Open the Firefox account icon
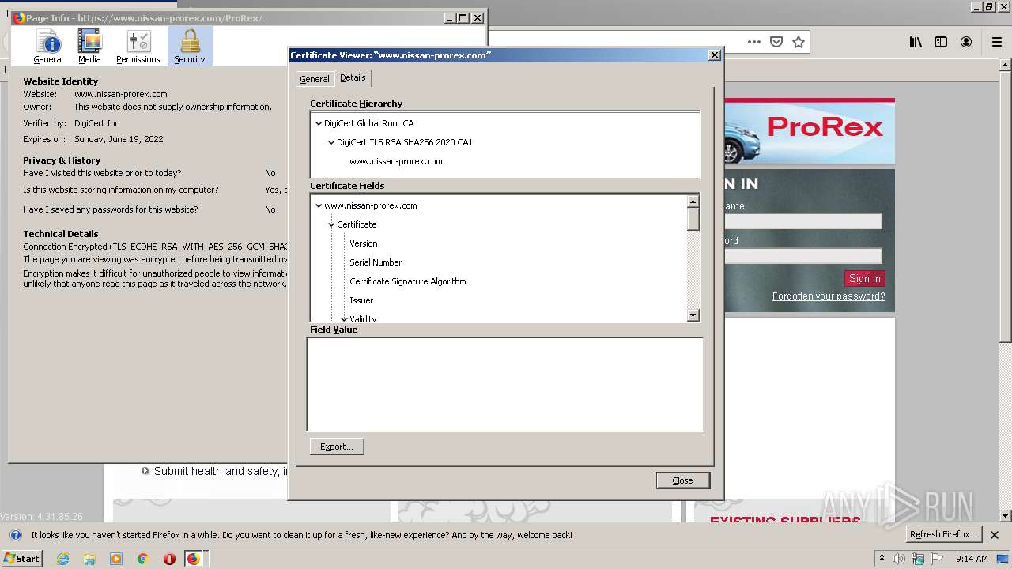The image size is (1012, 569). 966,42
